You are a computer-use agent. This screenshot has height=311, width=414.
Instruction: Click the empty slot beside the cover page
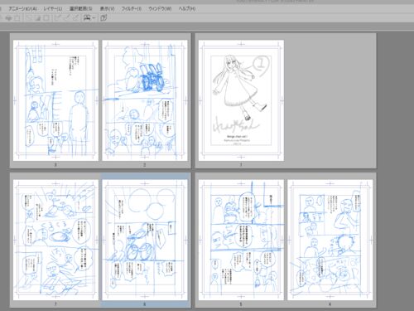(330, 100)
